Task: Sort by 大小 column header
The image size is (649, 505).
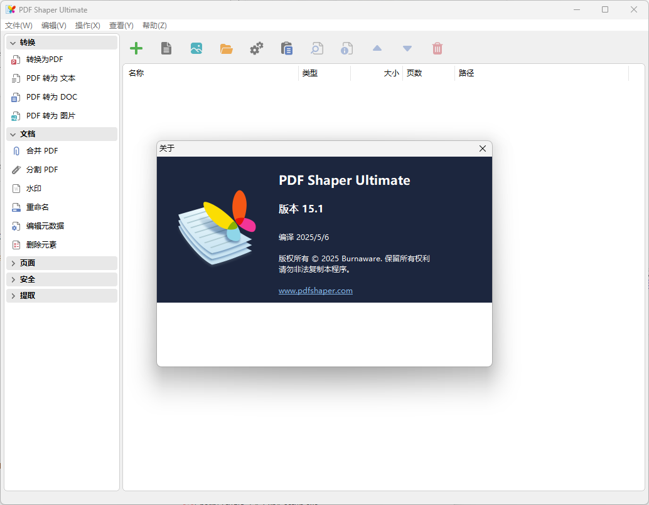Action: 377,73
